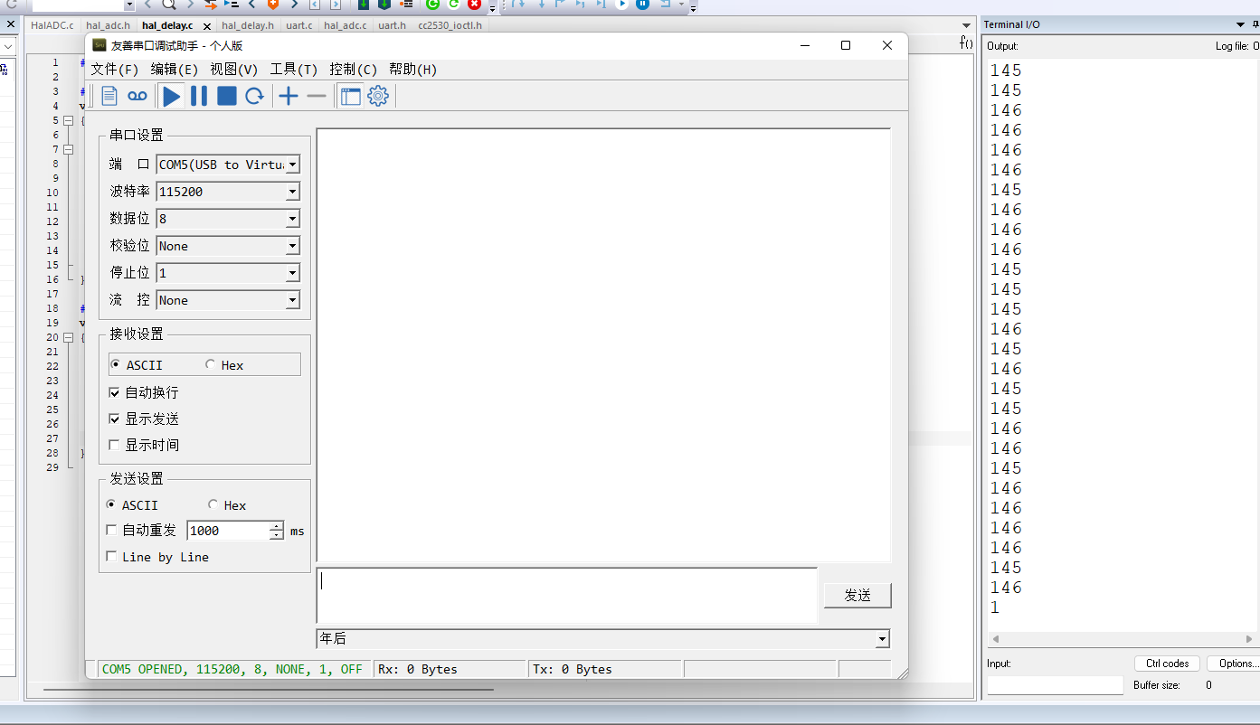Open the 编辑(E) menu
Image resolution: width=1260 pixels, height=725 pixels.
175,70
